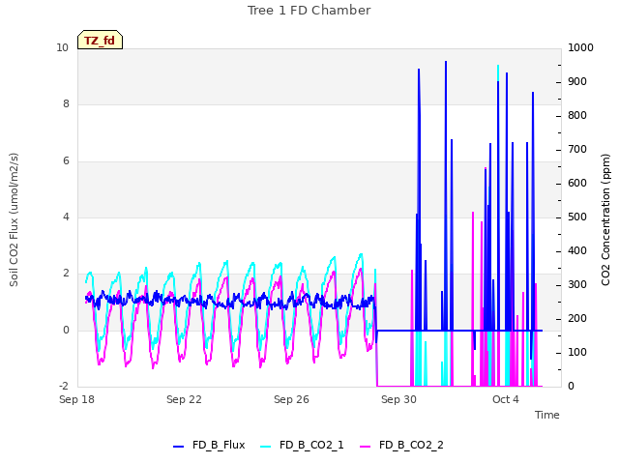Click the left axis value 6
619x464 pixels.
pos(66,160)
